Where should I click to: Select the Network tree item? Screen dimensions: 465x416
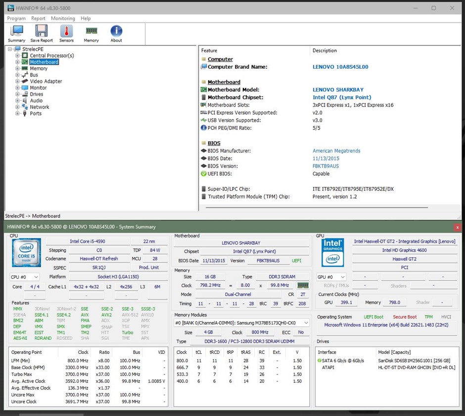tap(39, 107)
